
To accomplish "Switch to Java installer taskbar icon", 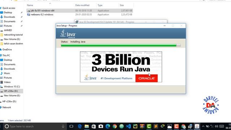I will click(x=197, y=126).
